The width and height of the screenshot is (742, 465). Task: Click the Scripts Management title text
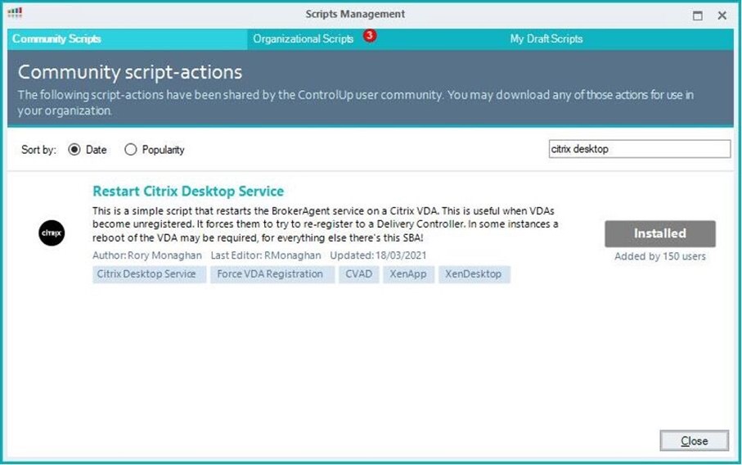click(x=355, y=14)
